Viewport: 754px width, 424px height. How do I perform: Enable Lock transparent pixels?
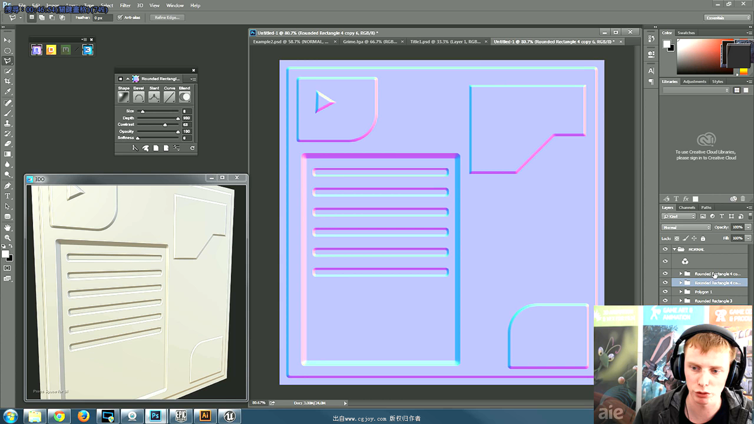point(677,238)
